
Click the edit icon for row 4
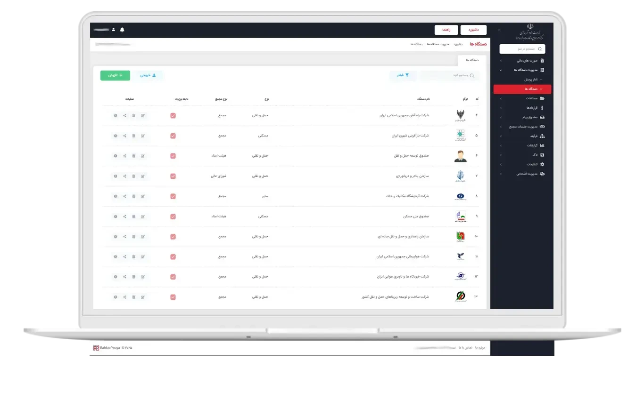pyautogui.click(x=142, y=115)
